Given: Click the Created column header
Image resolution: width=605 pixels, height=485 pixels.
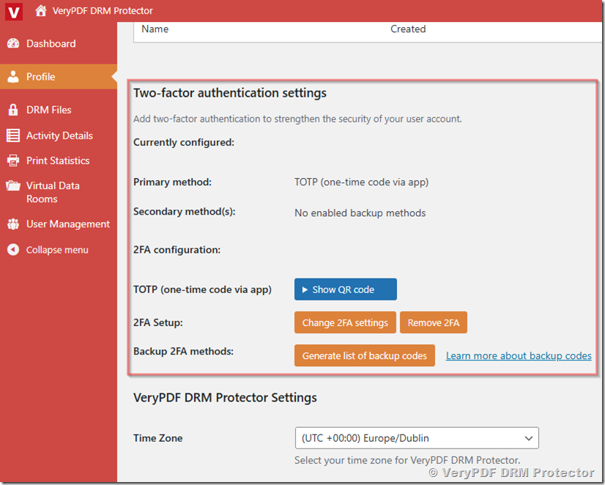Looking at the screenshot, I should pyautogui.click(x=408, y=29).
